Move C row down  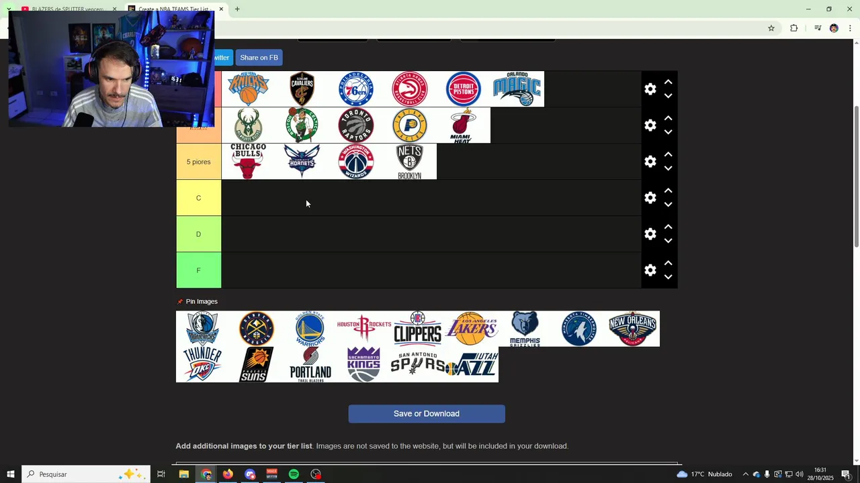668,205
